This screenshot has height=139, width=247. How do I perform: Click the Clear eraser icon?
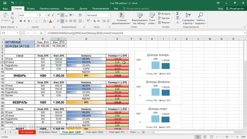pyautogui.click(x=178, y=22)
